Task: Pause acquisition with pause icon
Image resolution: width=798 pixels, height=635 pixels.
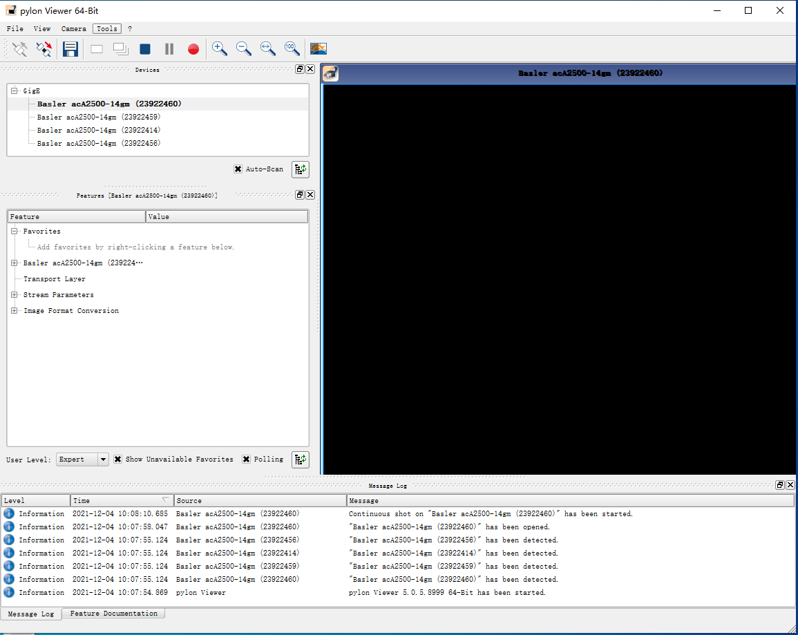Action: 169,49
